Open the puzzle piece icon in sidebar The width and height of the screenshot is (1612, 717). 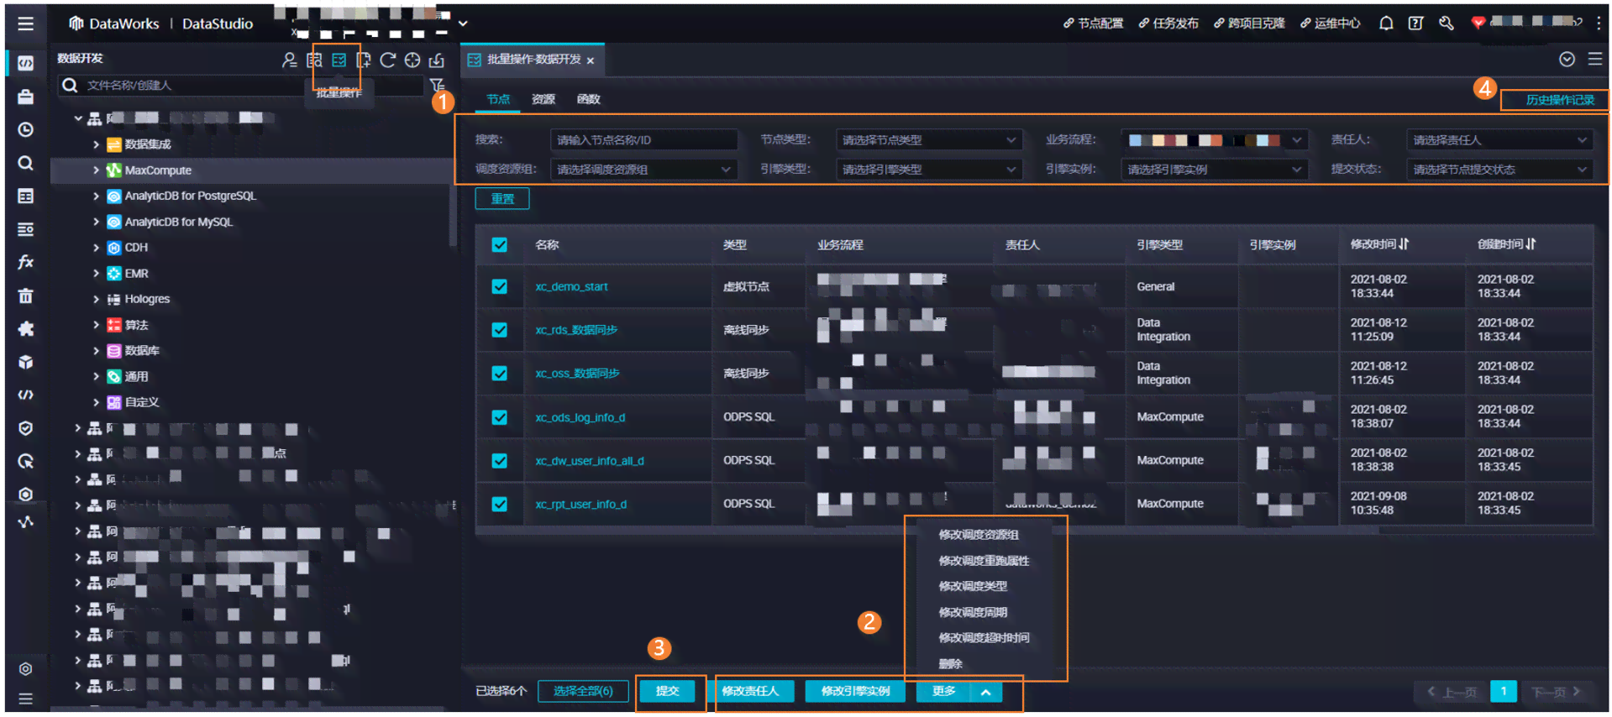[x=26, y=328]
